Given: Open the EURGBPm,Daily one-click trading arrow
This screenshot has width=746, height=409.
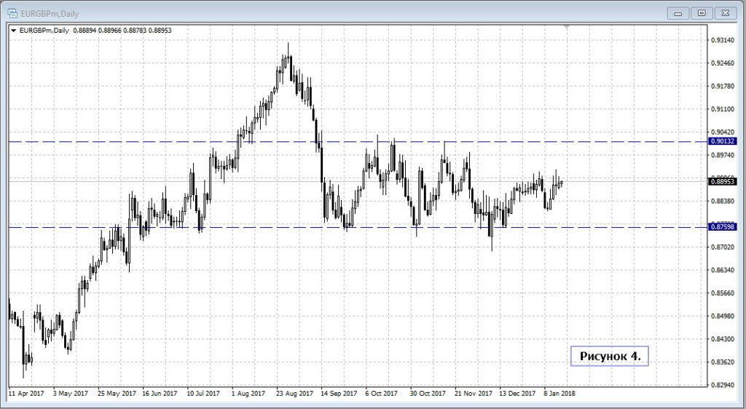Looking at the screenshot, I should click(x=13, y=30).
